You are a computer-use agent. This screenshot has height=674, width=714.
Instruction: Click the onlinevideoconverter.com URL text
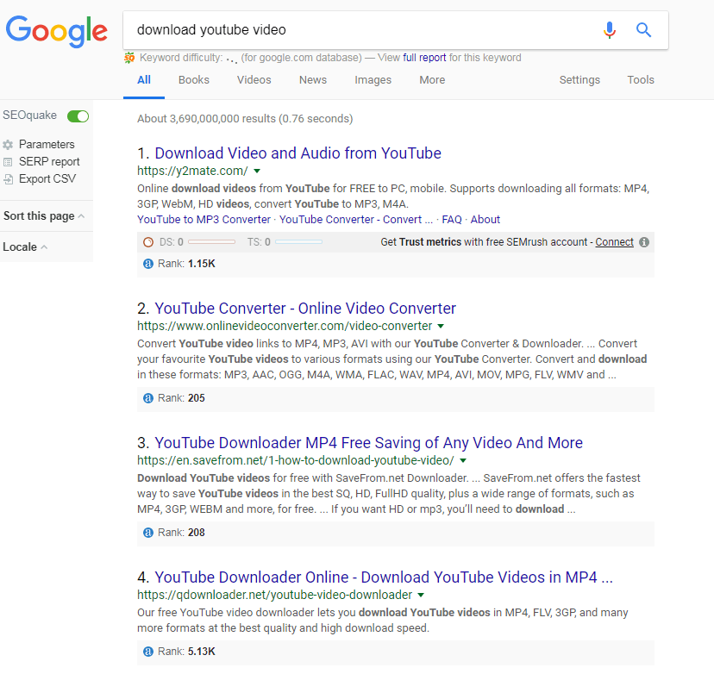[285, 327]
